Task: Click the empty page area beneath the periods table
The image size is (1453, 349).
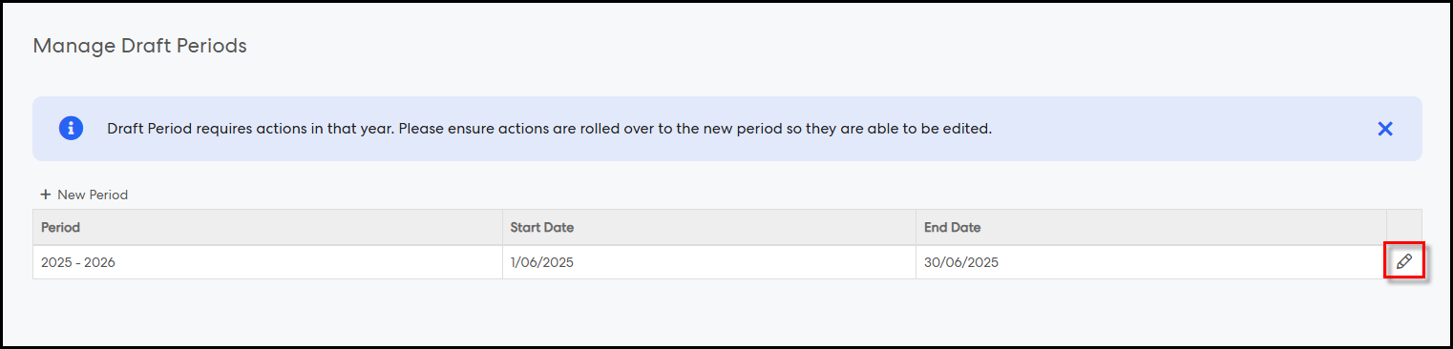Action: pos(726,313)
